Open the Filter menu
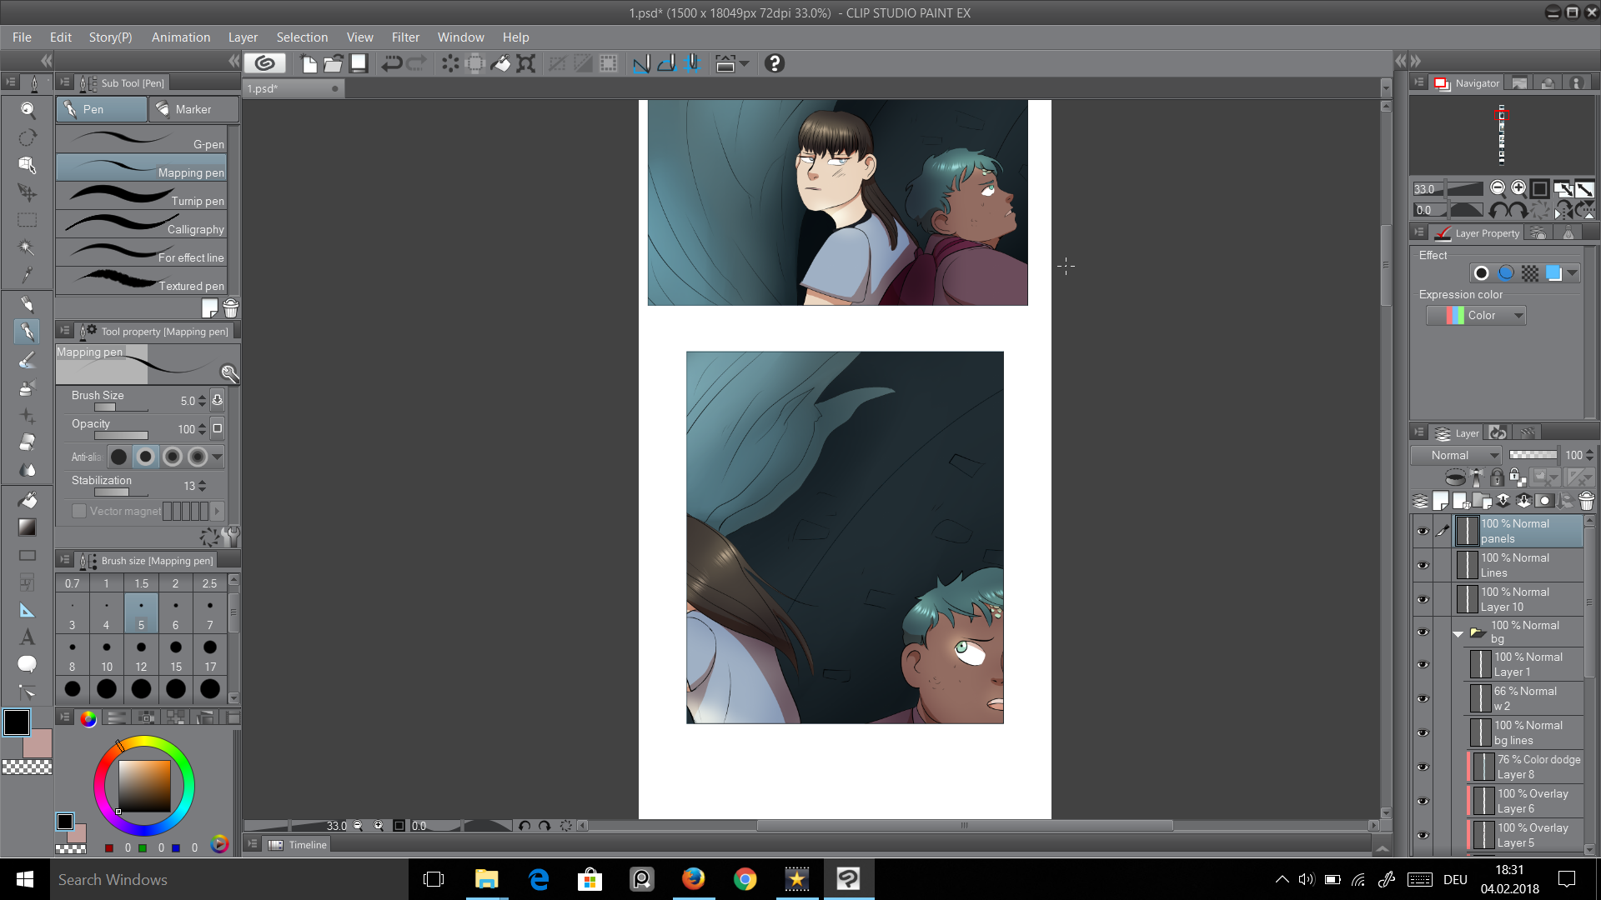 pos(405,37)
